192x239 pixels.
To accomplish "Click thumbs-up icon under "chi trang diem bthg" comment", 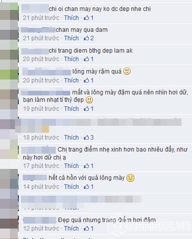I will 86,59.
